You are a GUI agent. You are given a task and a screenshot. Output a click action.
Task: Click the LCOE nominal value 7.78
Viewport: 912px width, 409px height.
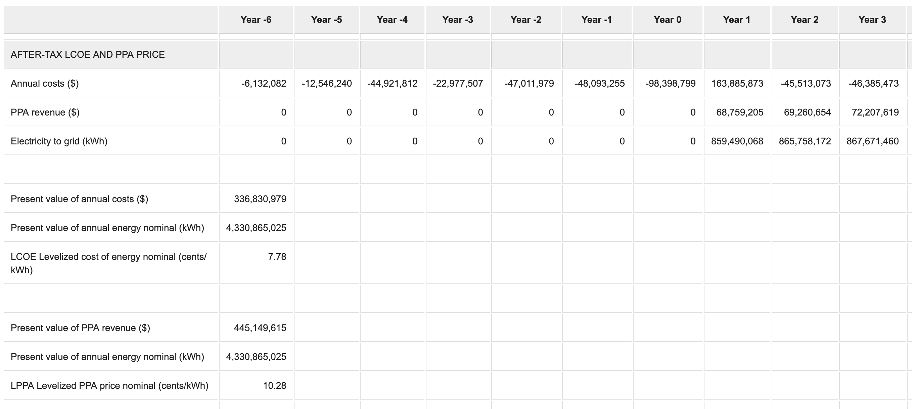[x=277, y=257]
